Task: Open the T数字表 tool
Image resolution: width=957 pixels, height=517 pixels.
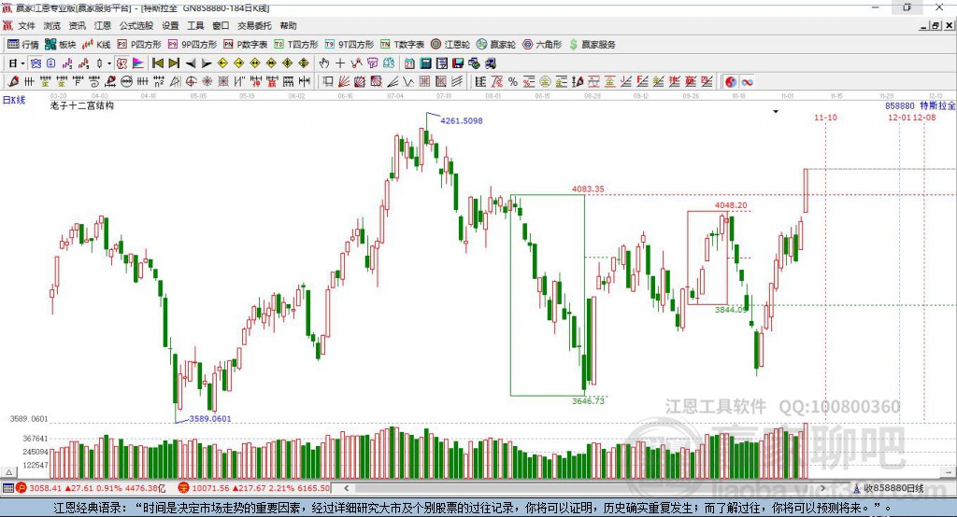Action: pos(402,45)
